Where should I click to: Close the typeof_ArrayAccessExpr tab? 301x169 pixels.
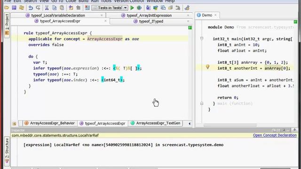(x=105, y=21)
